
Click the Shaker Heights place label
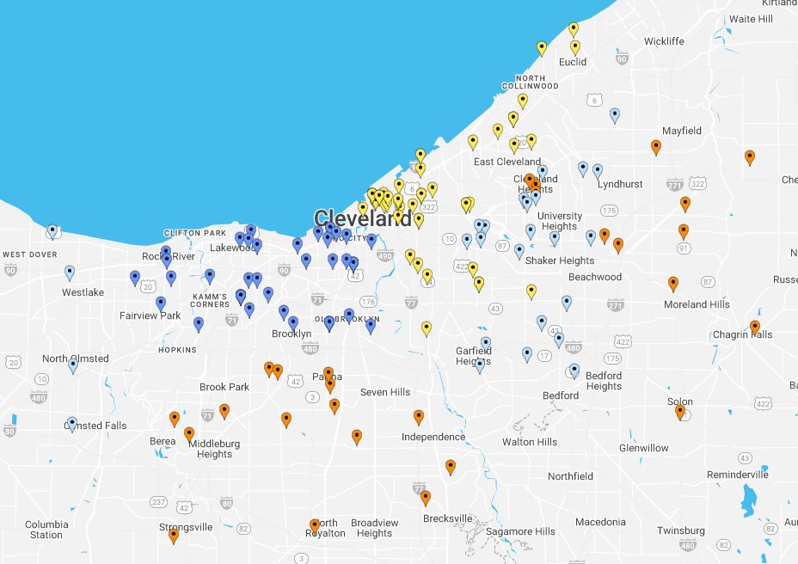pos(560,261)
